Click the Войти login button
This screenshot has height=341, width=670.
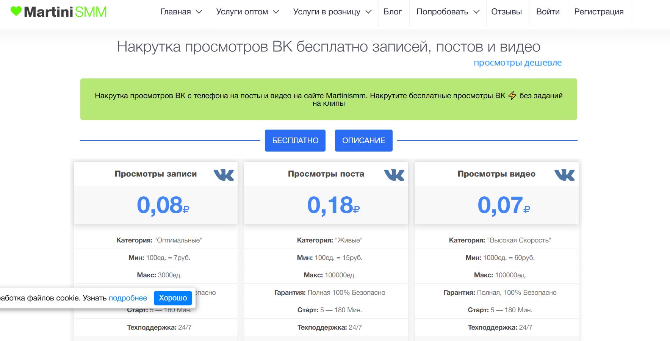tap(548, 12)
